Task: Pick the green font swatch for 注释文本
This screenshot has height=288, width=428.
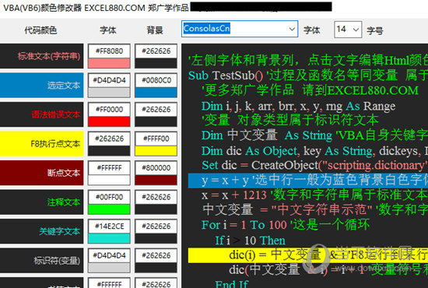Action: click(x=109, y=209)
